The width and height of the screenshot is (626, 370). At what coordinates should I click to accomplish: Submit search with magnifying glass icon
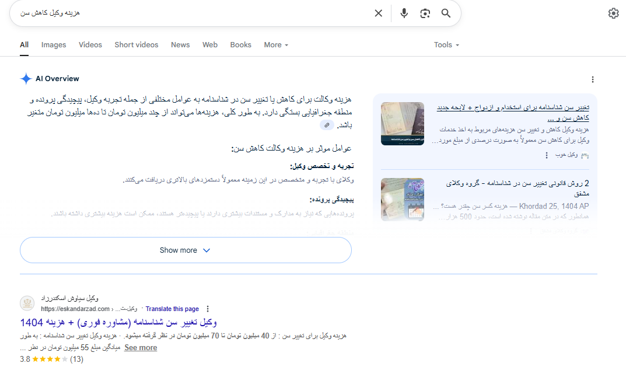point(446,13)
